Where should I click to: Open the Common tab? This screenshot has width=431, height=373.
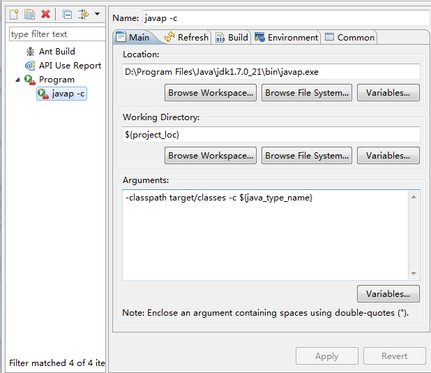pyautogui.click(x=349, y=37)
